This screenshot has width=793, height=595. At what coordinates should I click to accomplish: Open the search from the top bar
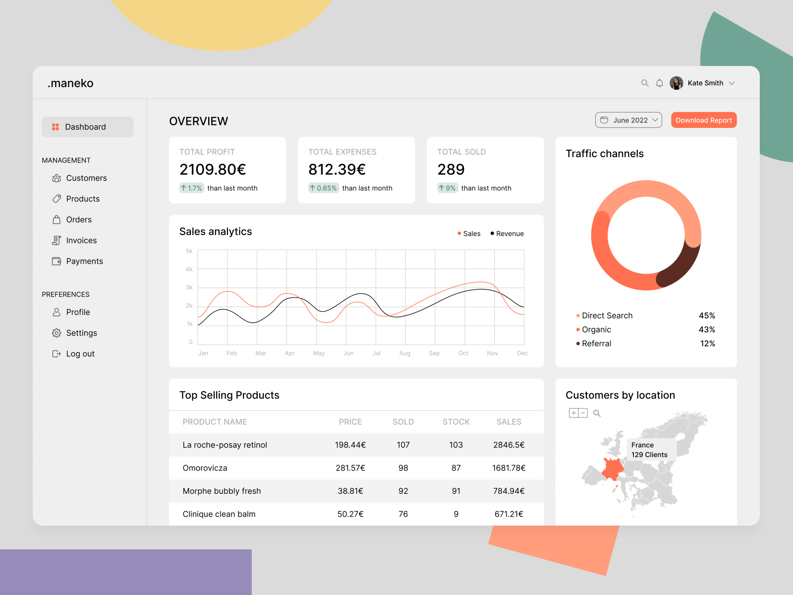coord(645,83)
